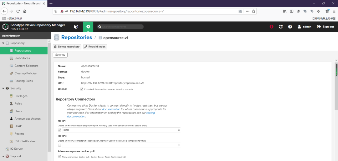The image size is (338, 161).
Task: Click the Firefox home icon
Action: 25,11
